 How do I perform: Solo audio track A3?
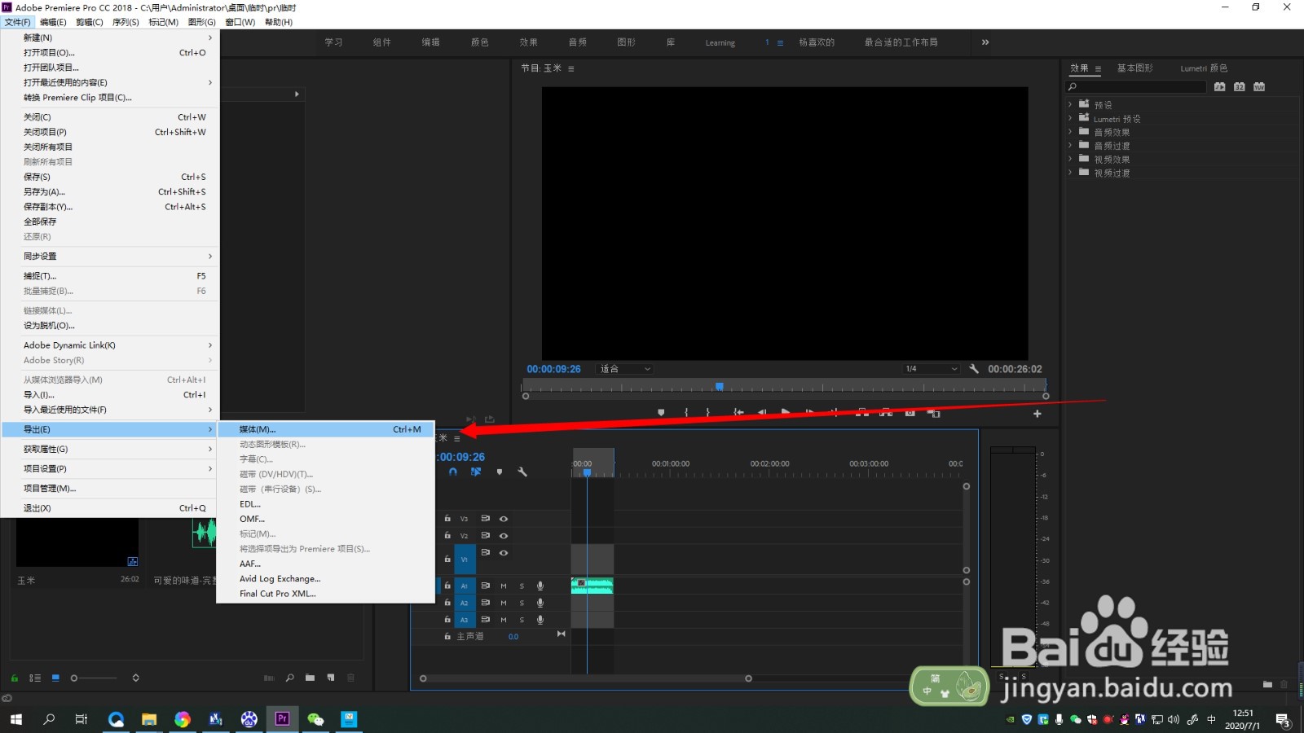522,620
